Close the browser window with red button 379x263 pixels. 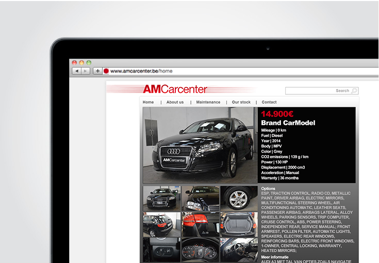tap(74, 62)
